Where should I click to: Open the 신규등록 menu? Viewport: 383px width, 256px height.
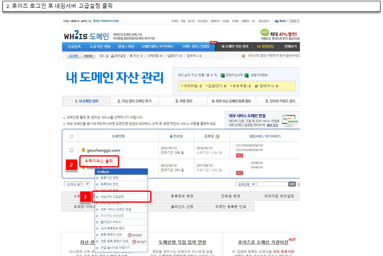(74, 47)
